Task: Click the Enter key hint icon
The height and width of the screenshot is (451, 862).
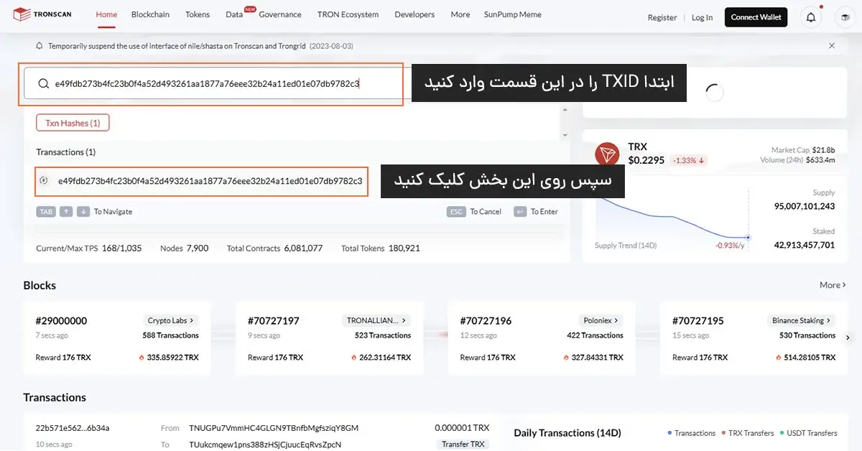Action: tap(520, 211)
